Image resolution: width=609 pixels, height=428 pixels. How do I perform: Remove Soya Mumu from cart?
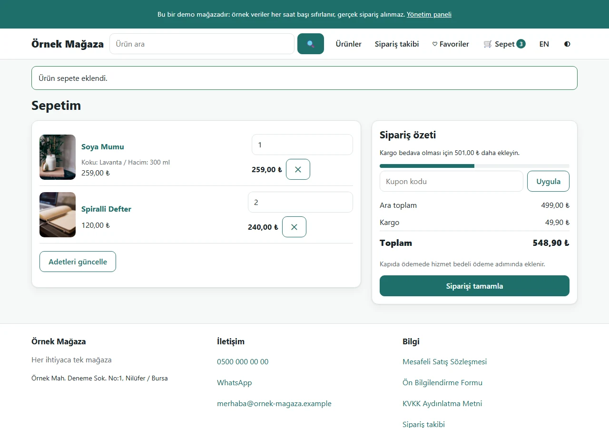pyautogui.click(x=298, y=169)
